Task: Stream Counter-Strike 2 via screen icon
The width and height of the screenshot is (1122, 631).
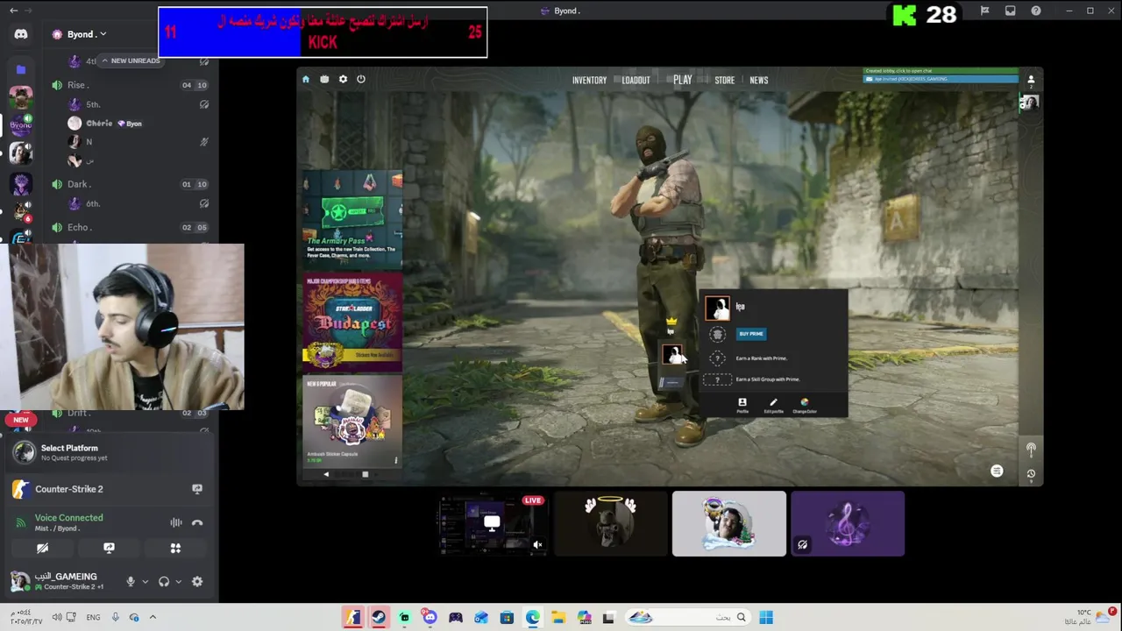Action: [197, 489]
